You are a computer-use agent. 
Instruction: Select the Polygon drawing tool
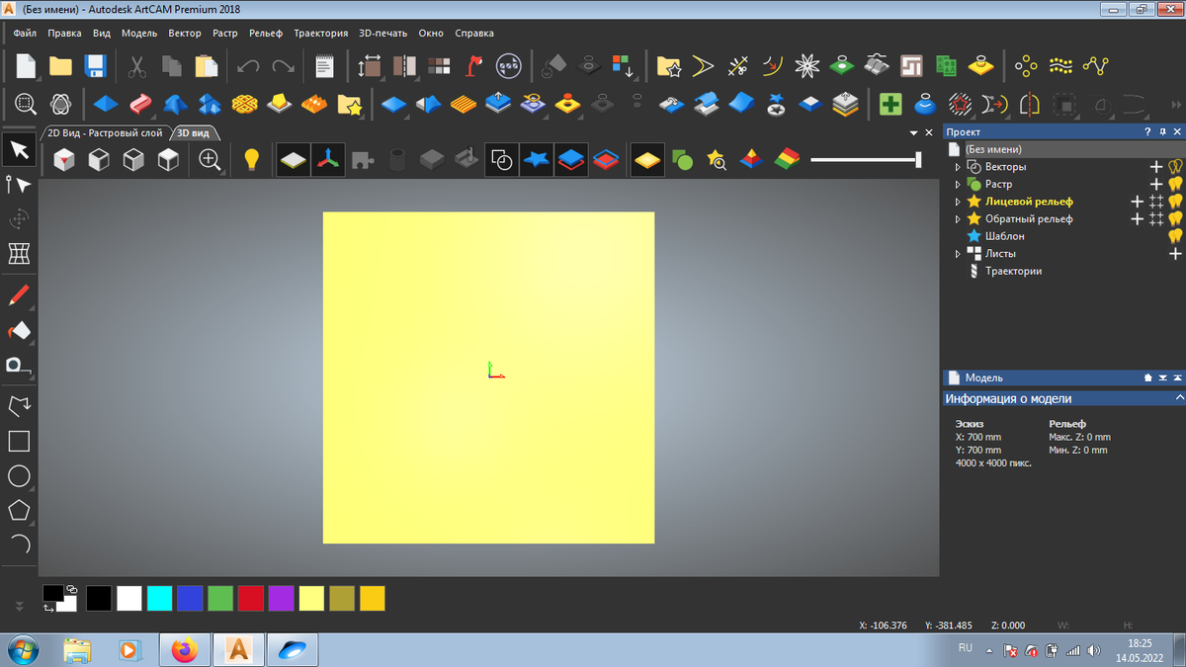(x=19, y=510)
